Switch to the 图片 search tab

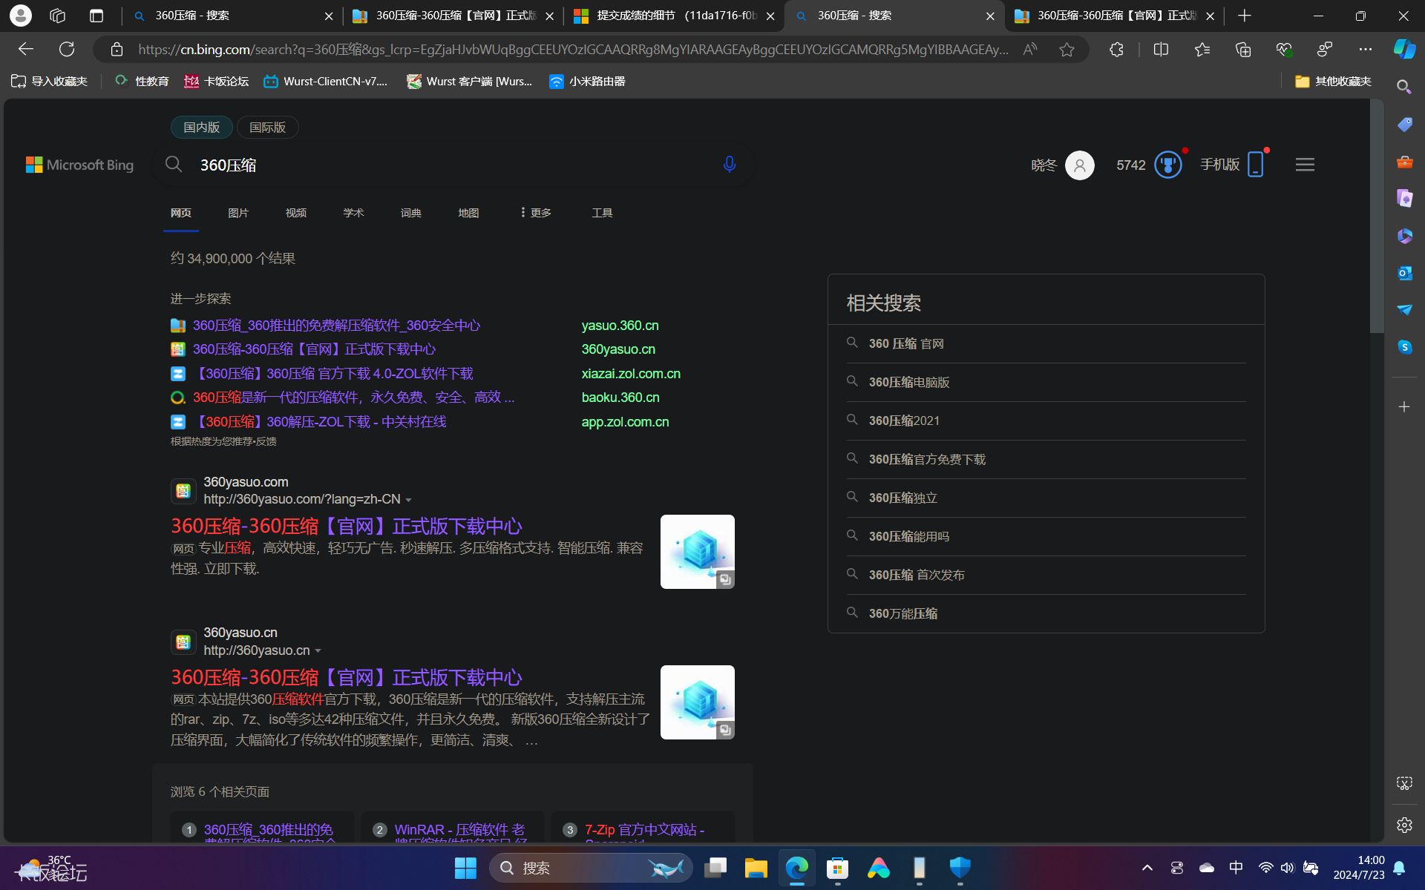pyautogui.click(x=238, y=213)
